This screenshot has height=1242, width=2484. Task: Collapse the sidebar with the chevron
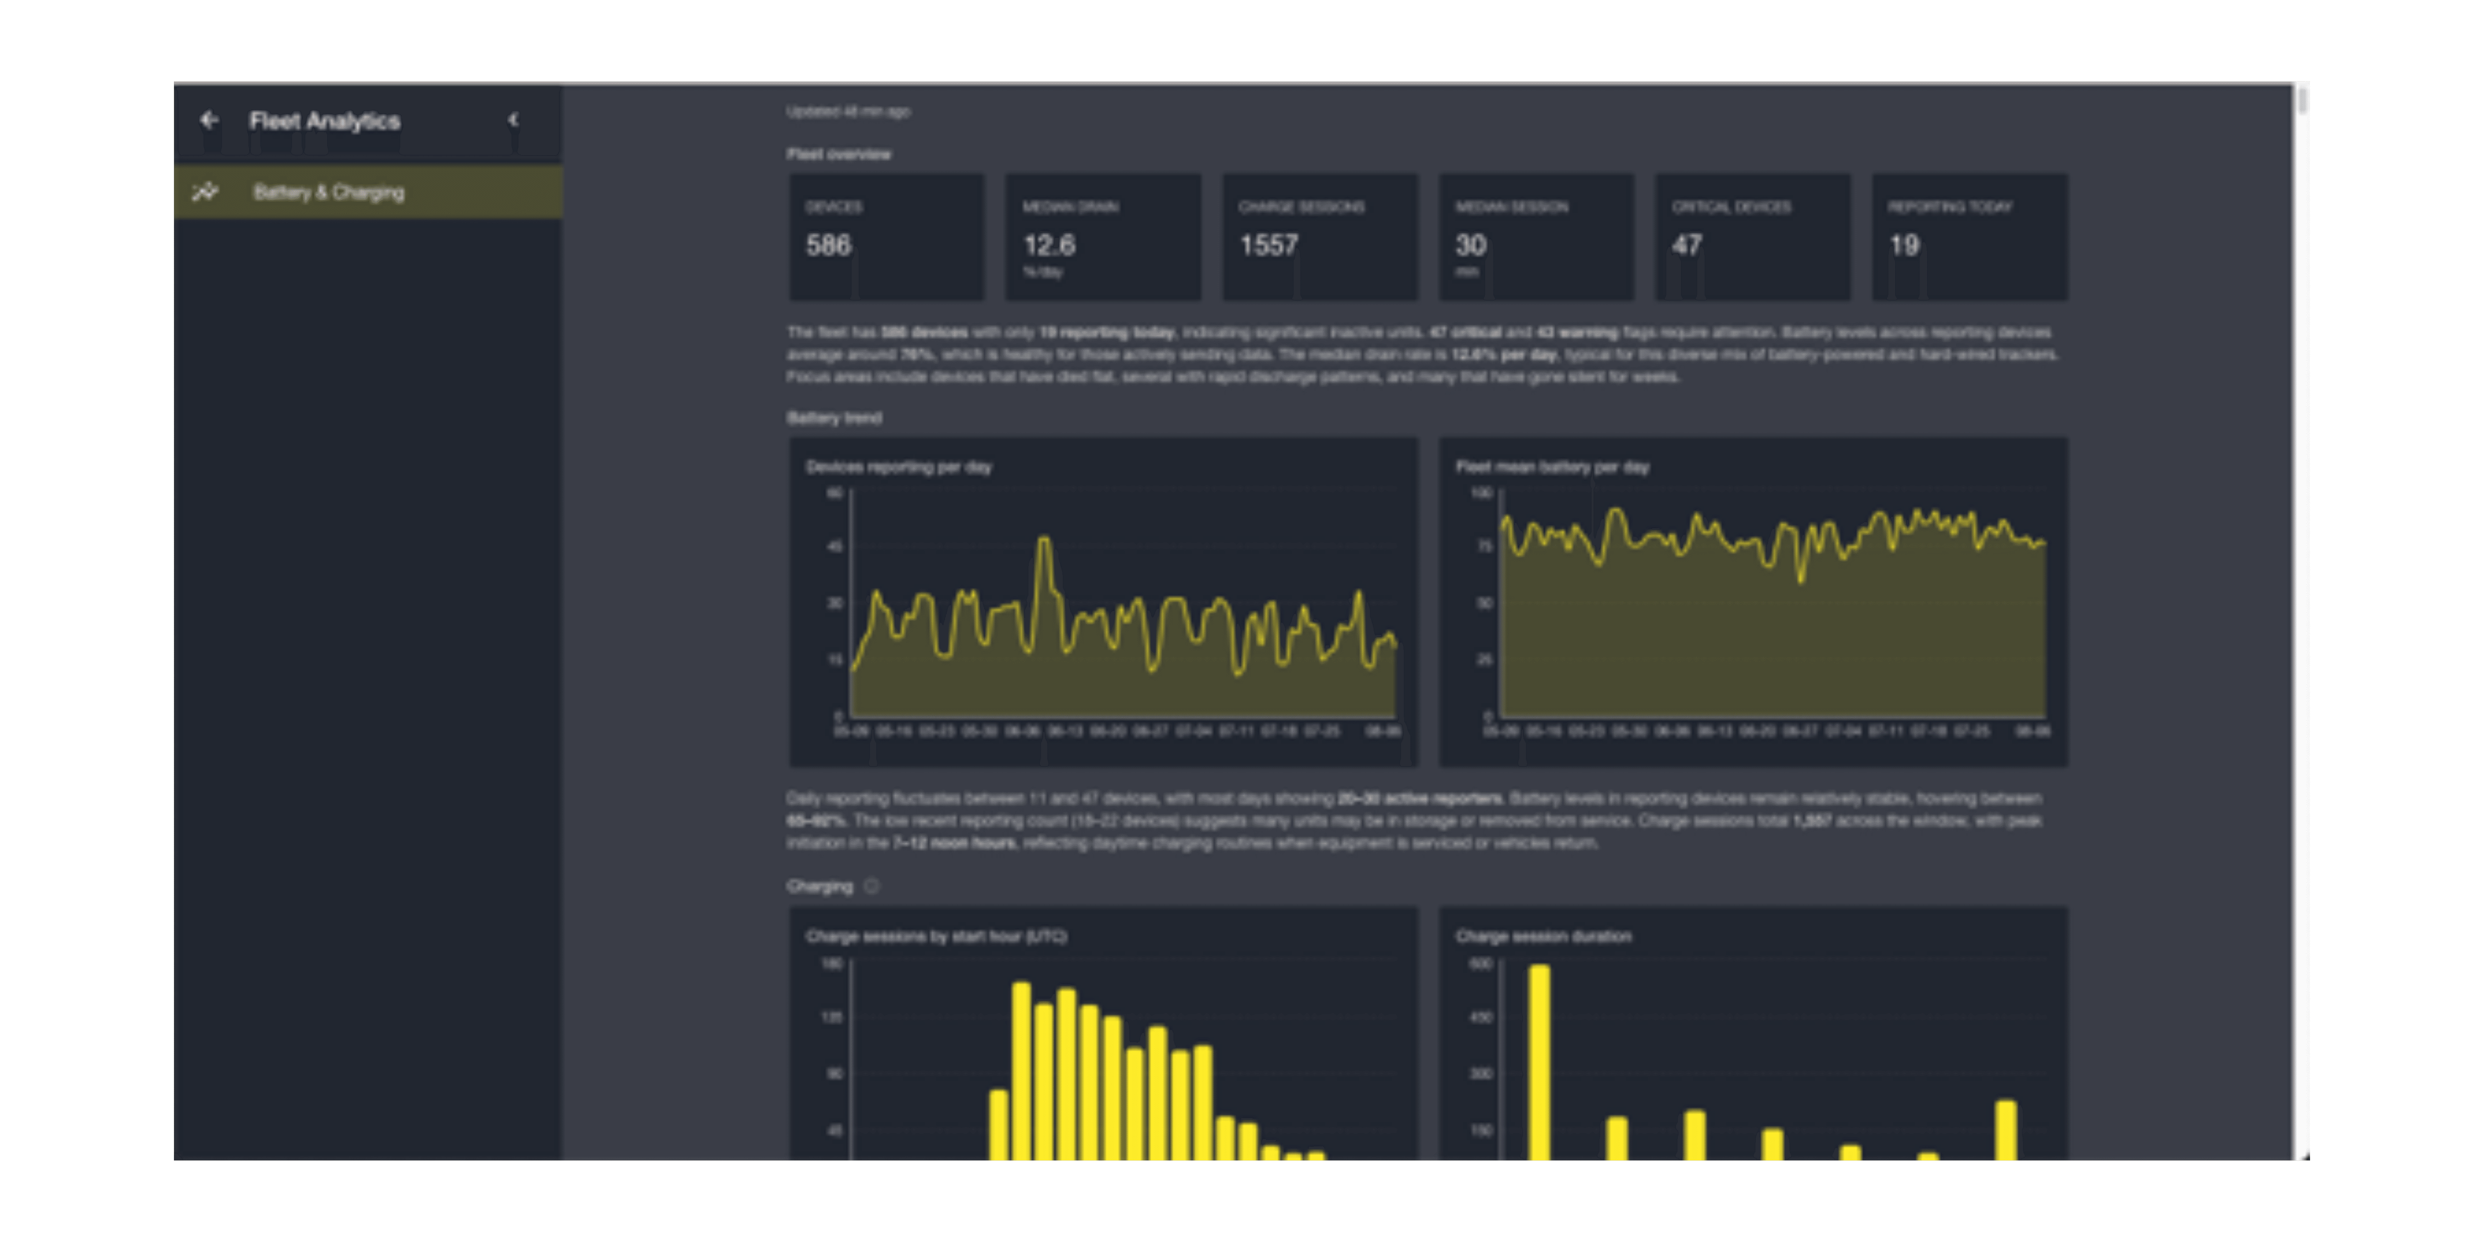(513, 120)
